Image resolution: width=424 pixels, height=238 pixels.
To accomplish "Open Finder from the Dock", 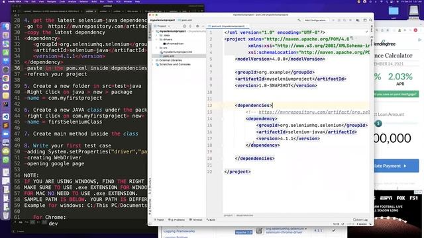I will click(6, 26).
